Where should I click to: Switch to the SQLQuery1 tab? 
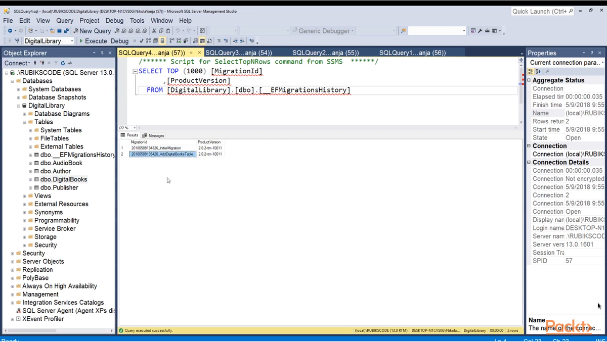point(413,53)
